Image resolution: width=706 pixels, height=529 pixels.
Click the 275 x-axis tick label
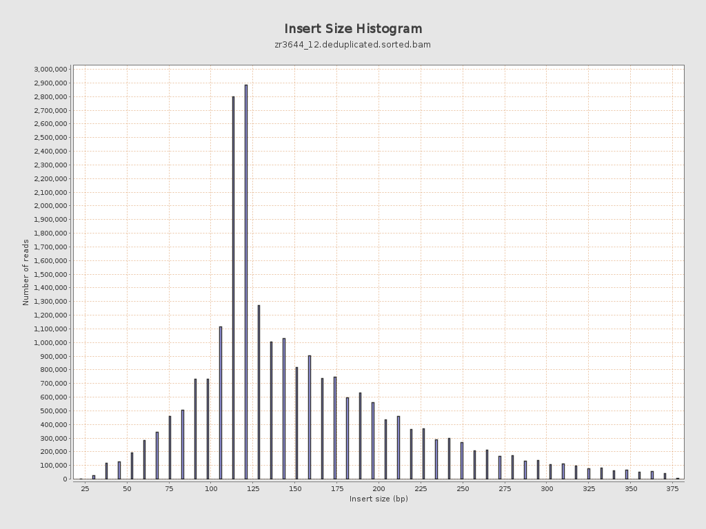click(505, 489)
